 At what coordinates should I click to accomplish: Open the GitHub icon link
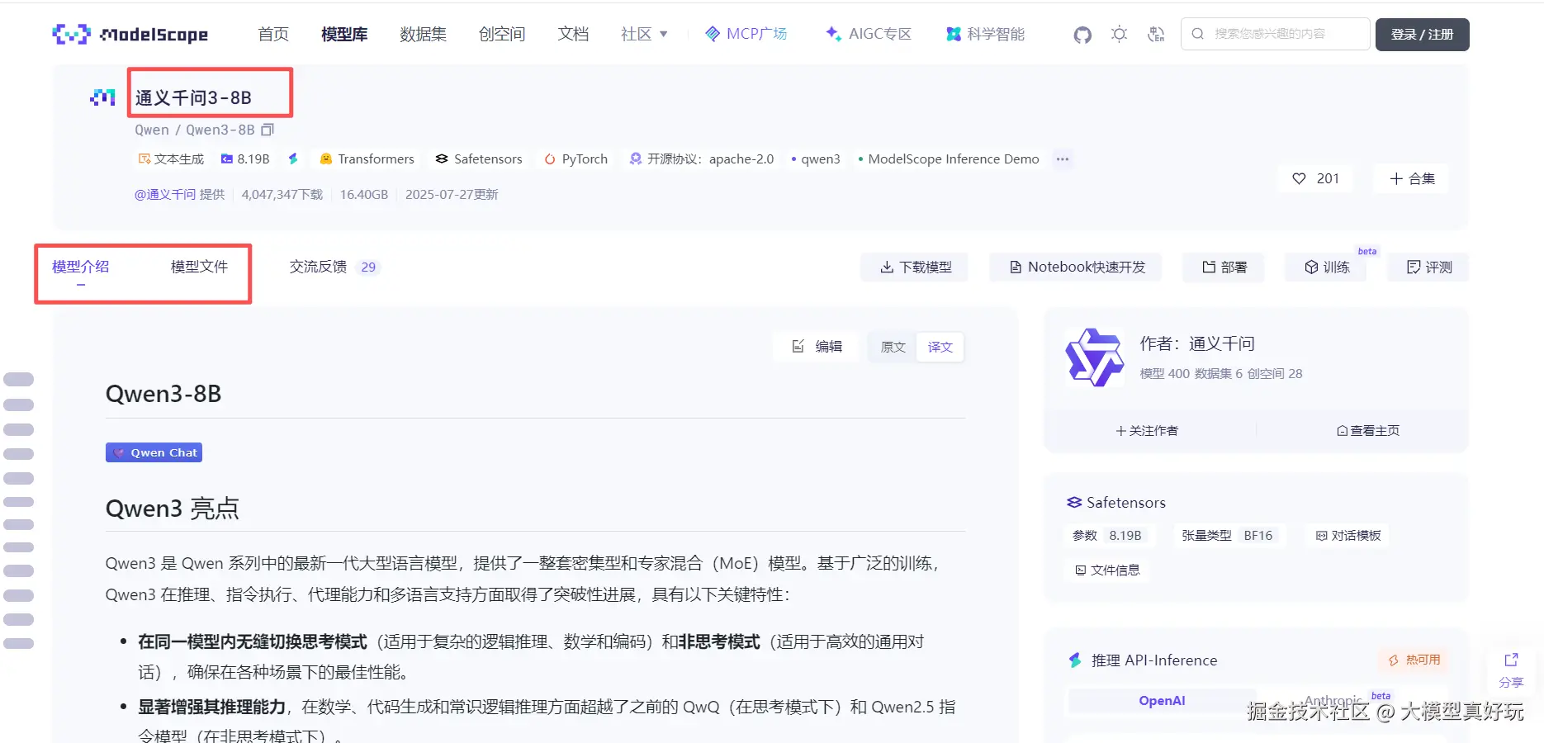(1082, 35)
